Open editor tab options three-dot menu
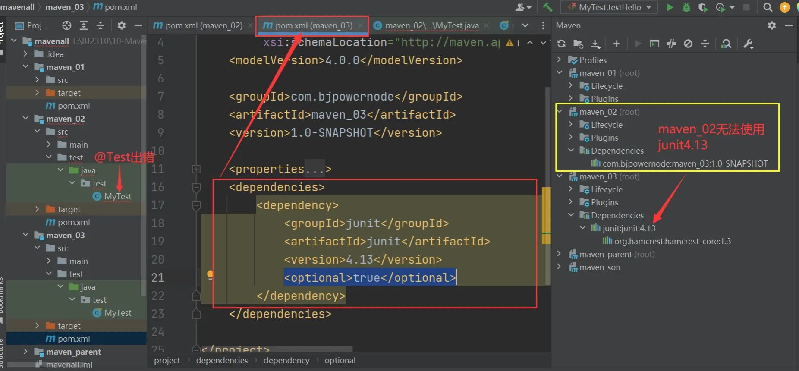Viewport: 799px width, 371px height. pyautogui.click(x=543, y=25)
